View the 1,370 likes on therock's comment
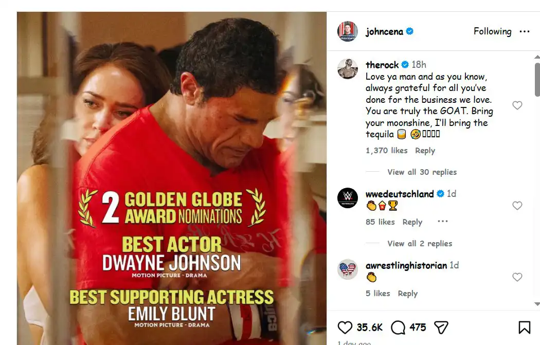The image size is (540, 345). pos(386,151)
